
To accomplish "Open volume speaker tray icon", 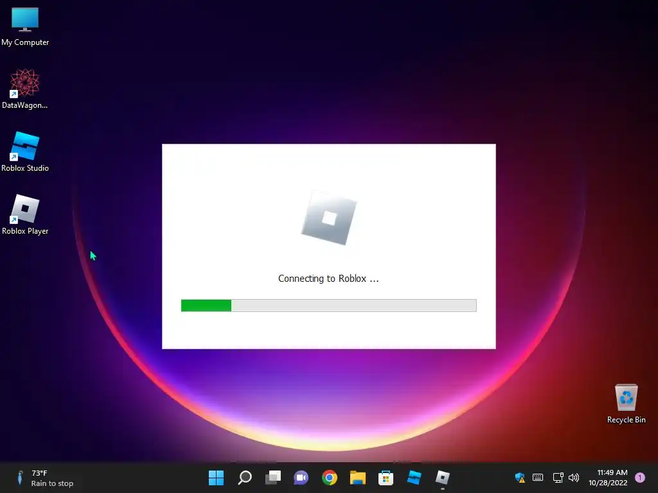I will (x=573, y=478).
